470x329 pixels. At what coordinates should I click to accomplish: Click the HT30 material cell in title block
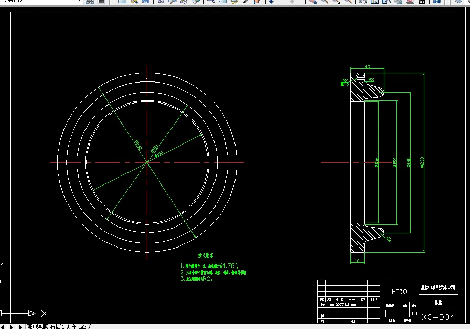point(399,291)
